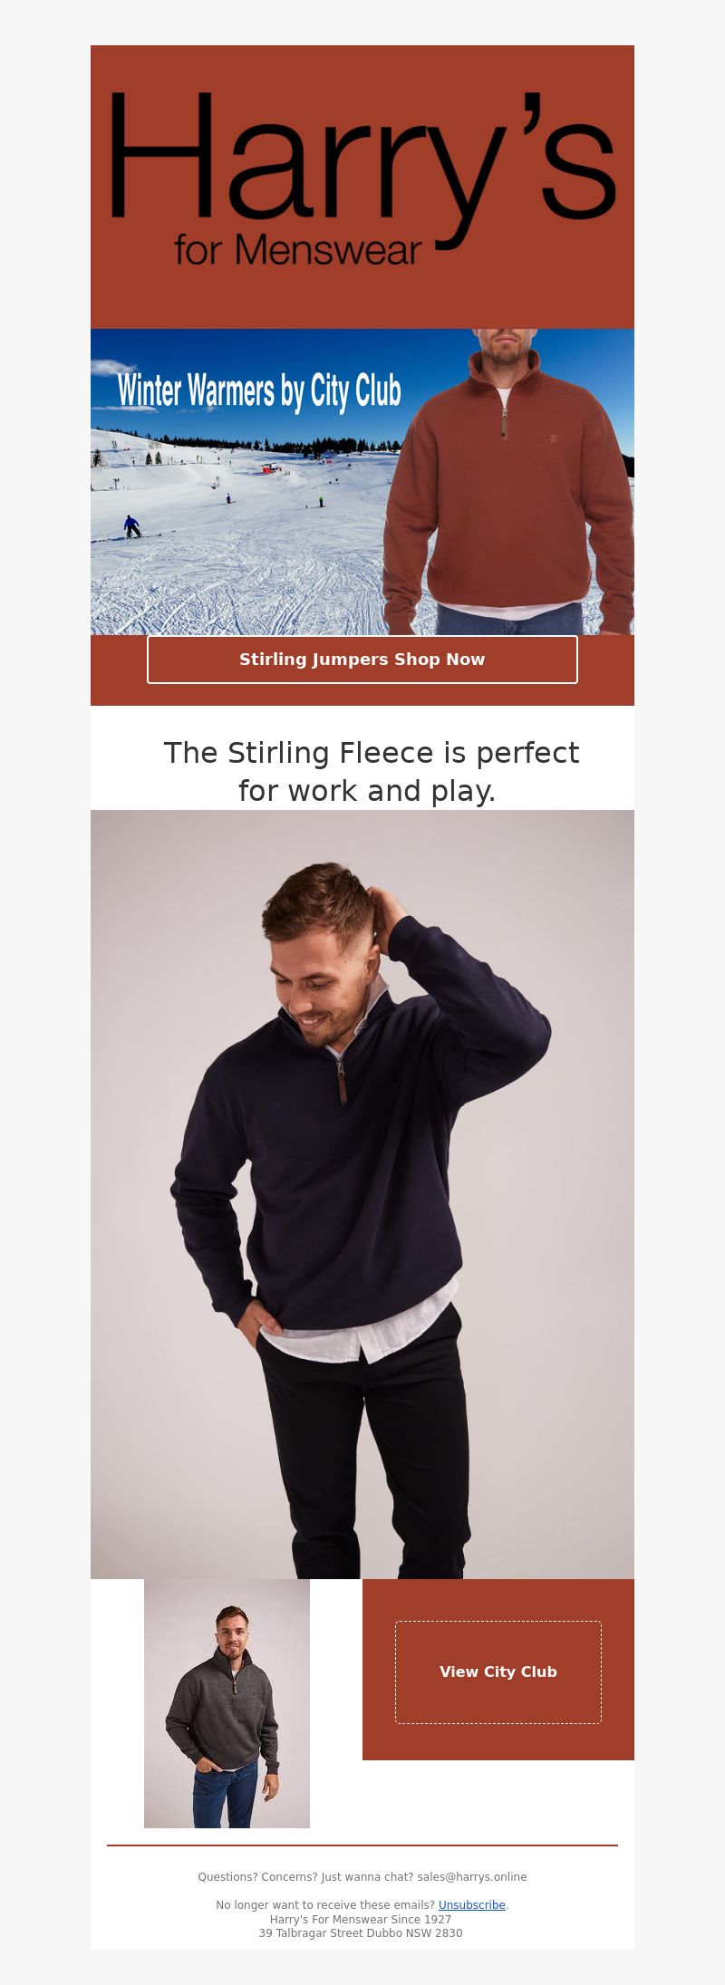725x1985 pixels.
Task: Open the grey fleece model thumbnail
Action: click(227, 1703)
